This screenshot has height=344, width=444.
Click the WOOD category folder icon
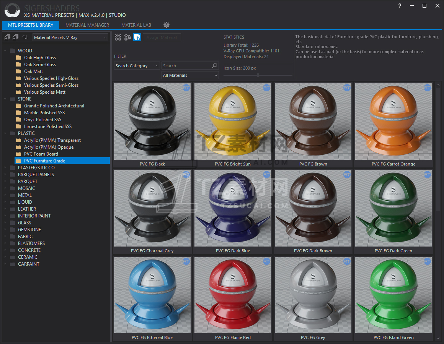(x=13, y=50)
